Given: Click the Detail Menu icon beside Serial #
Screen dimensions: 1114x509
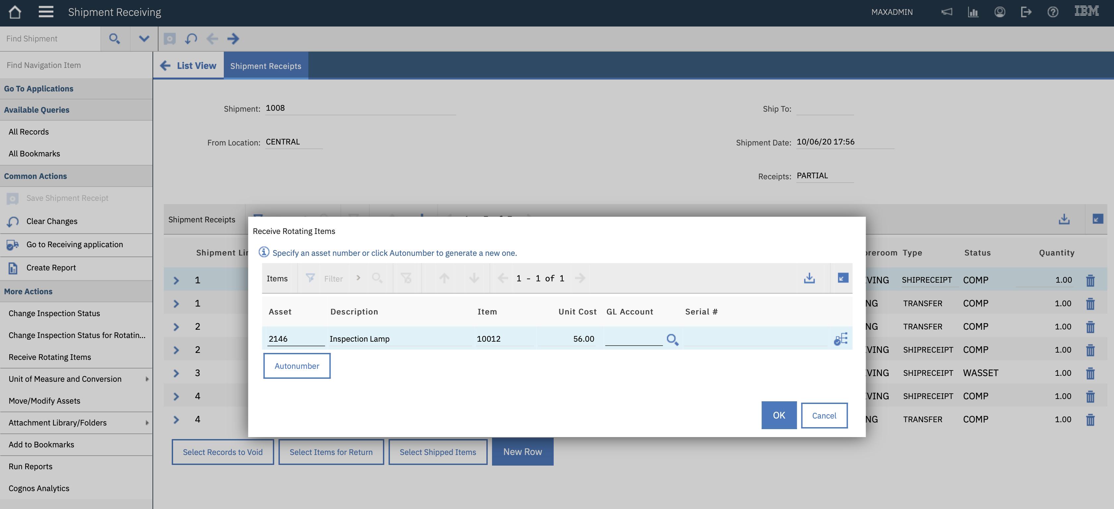Looking at the screenshot, I should point(841,339).
